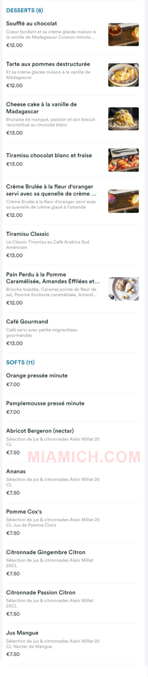
Task: Open the Tarte aux pommes destructurée title
Action: click(48, 64)
